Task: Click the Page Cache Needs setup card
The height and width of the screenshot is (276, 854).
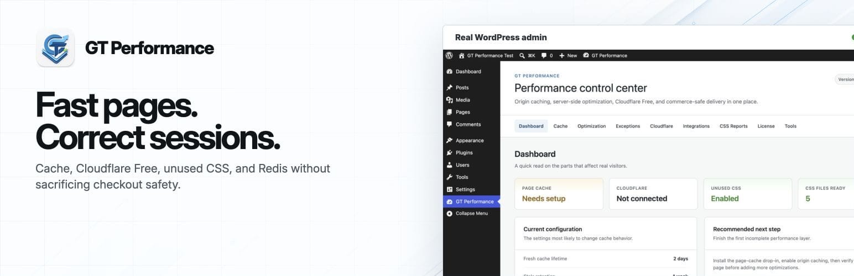Action: [559, 194]
